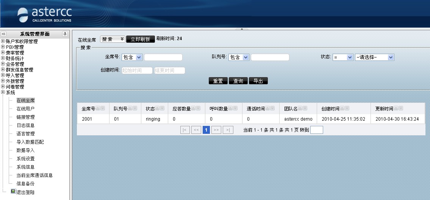Collapse the 系统 tree node
The height and width of the screenshot is (200, 430).
click(x=3, y=92)
